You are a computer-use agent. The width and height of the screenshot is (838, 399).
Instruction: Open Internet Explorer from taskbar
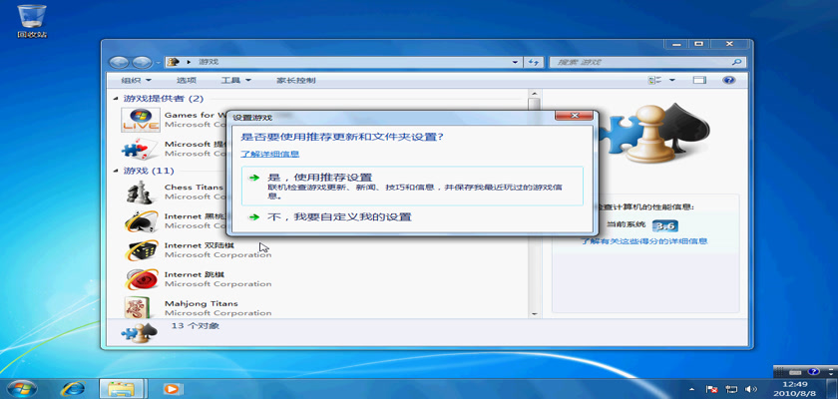[x=72, y=388]
